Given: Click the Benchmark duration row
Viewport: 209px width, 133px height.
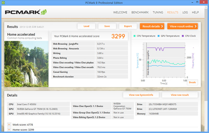Looking at the screenshot, I should [90, 77].
